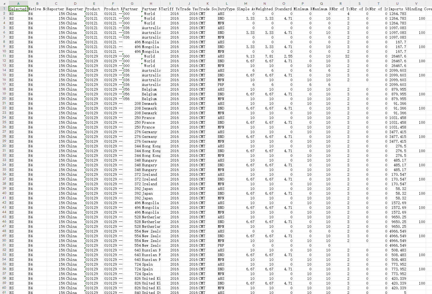Screen dimensions: 432x294
Task: Select column L header
Action: pos(227,3)
